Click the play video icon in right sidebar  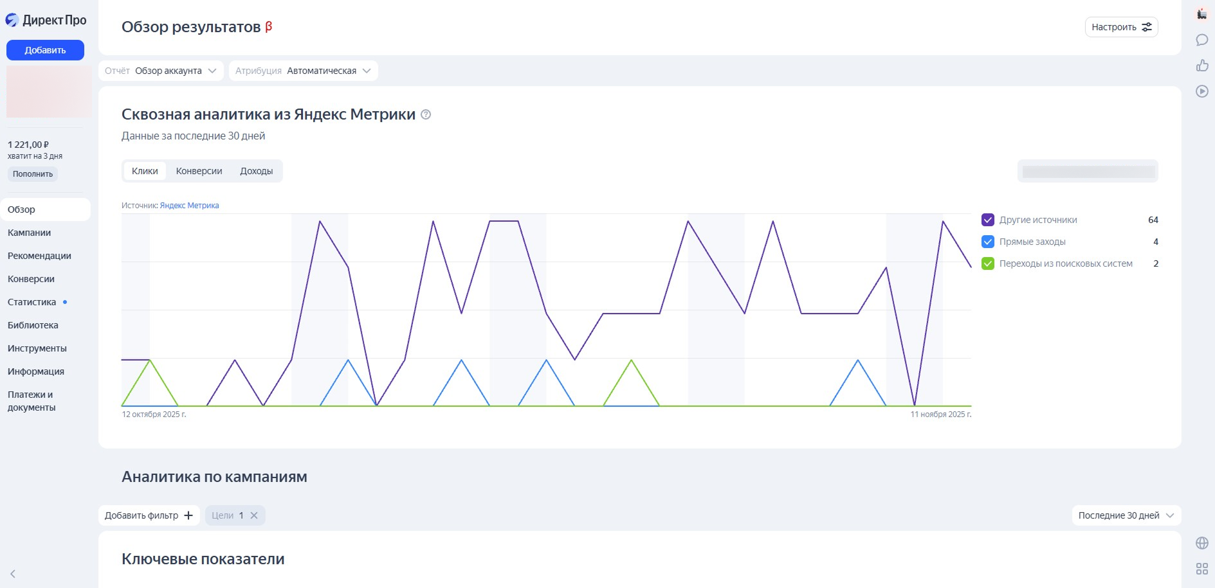(1201, 91)
